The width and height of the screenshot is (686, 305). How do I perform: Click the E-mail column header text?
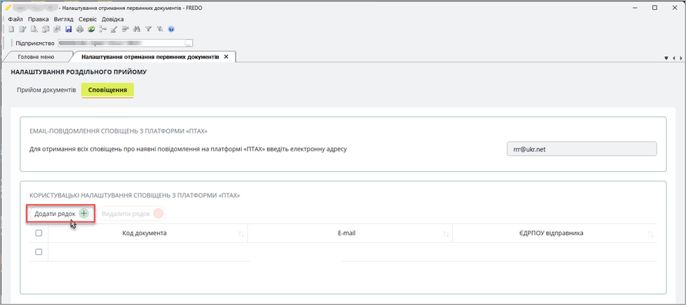point(346,234)
